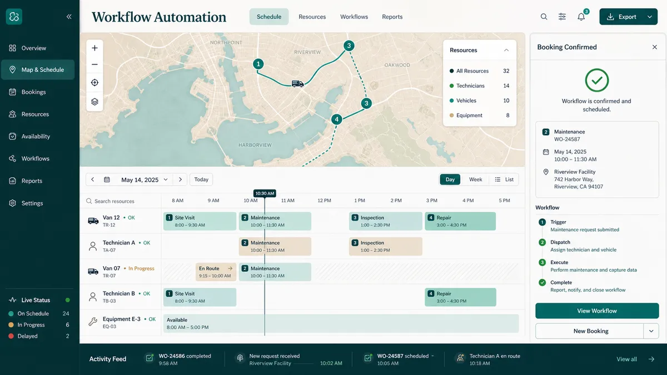Zoom in on the map with plus

tap(94, 48)
